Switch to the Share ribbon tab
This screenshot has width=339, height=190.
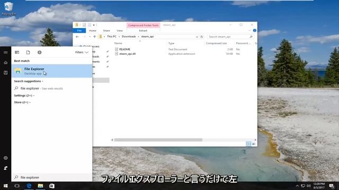click(106, 31)
